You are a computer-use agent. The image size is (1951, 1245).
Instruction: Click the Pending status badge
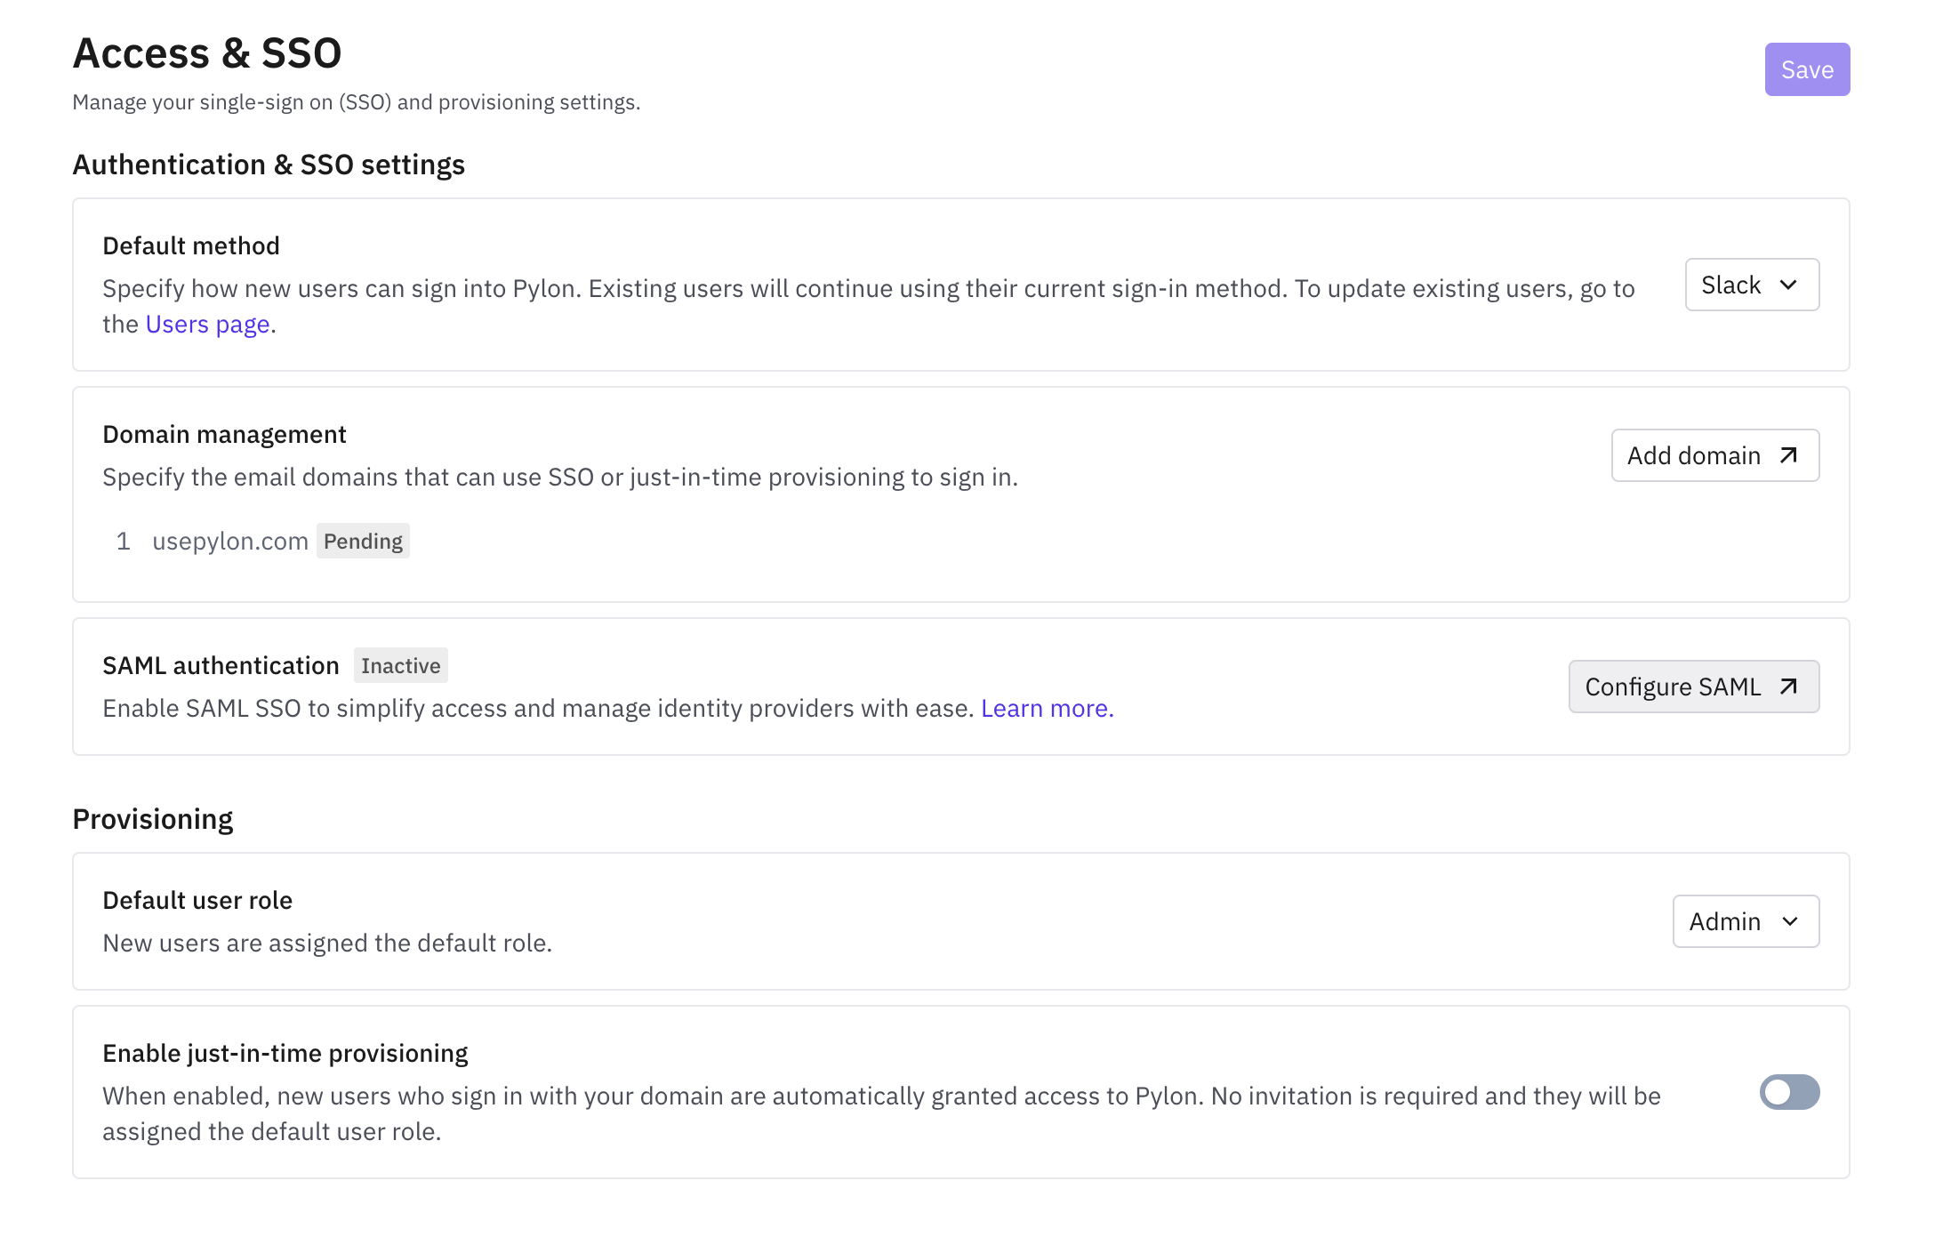363,541
